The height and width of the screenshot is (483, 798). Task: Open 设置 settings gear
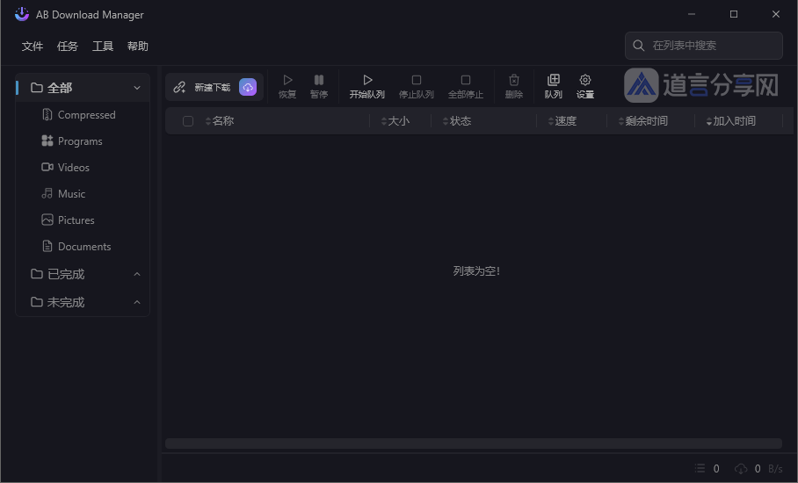pyautogui.click(x=585, y=80)
